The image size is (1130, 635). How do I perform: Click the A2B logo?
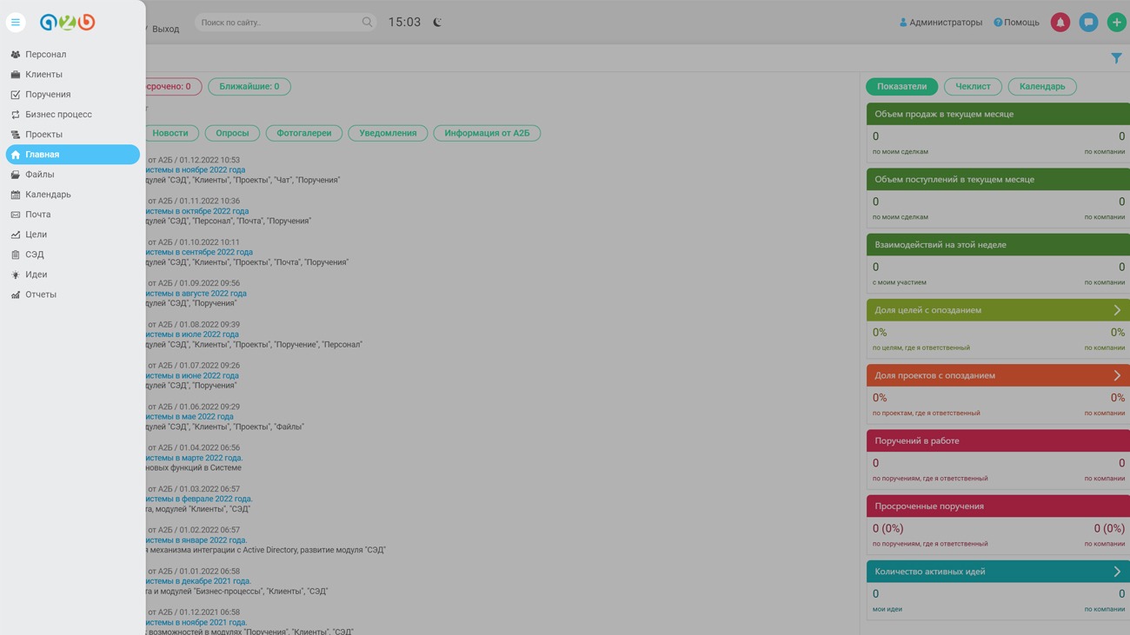click(67, 23)
